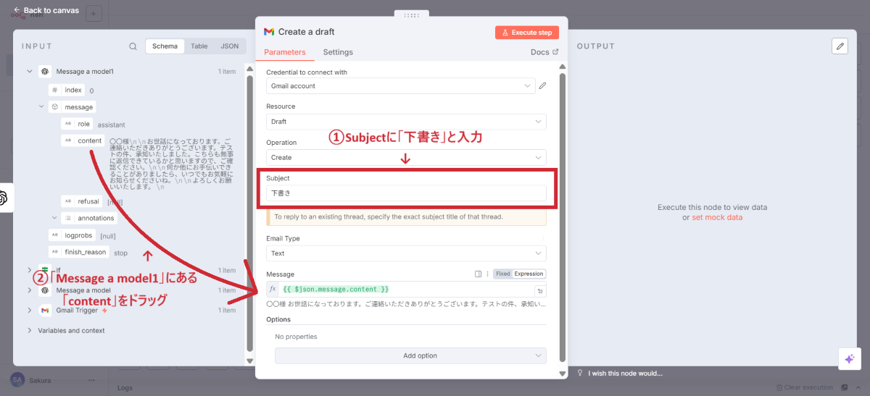This screenshot has width=870, height=396.
Task: Switch the Message field to Expression mode
Action: tap(529, 274)
